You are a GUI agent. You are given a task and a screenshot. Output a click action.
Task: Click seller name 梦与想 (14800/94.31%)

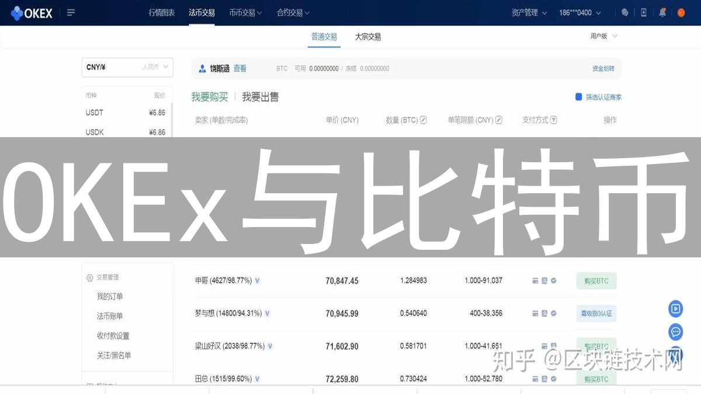point(228,313)
